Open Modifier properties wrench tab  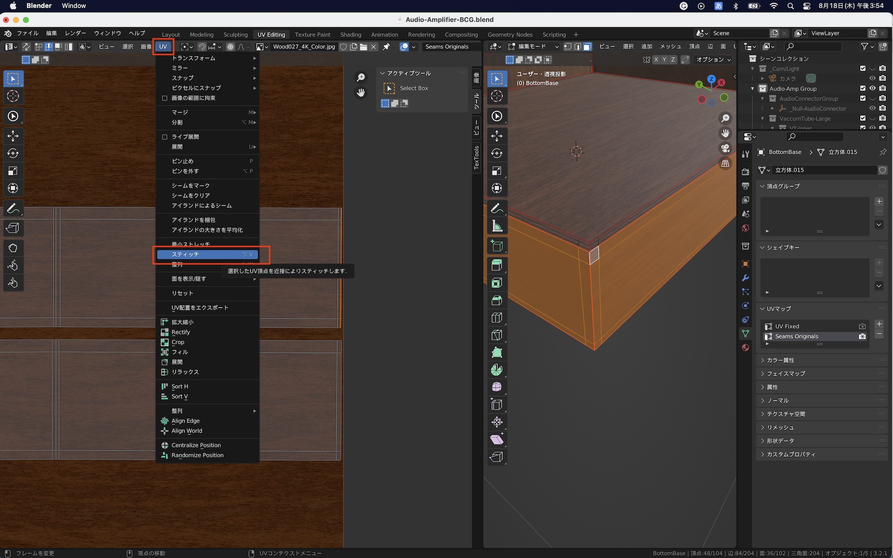coord(745,278)
